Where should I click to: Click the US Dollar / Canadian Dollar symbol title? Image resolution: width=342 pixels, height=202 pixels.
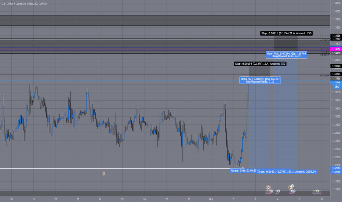point(24,4)
